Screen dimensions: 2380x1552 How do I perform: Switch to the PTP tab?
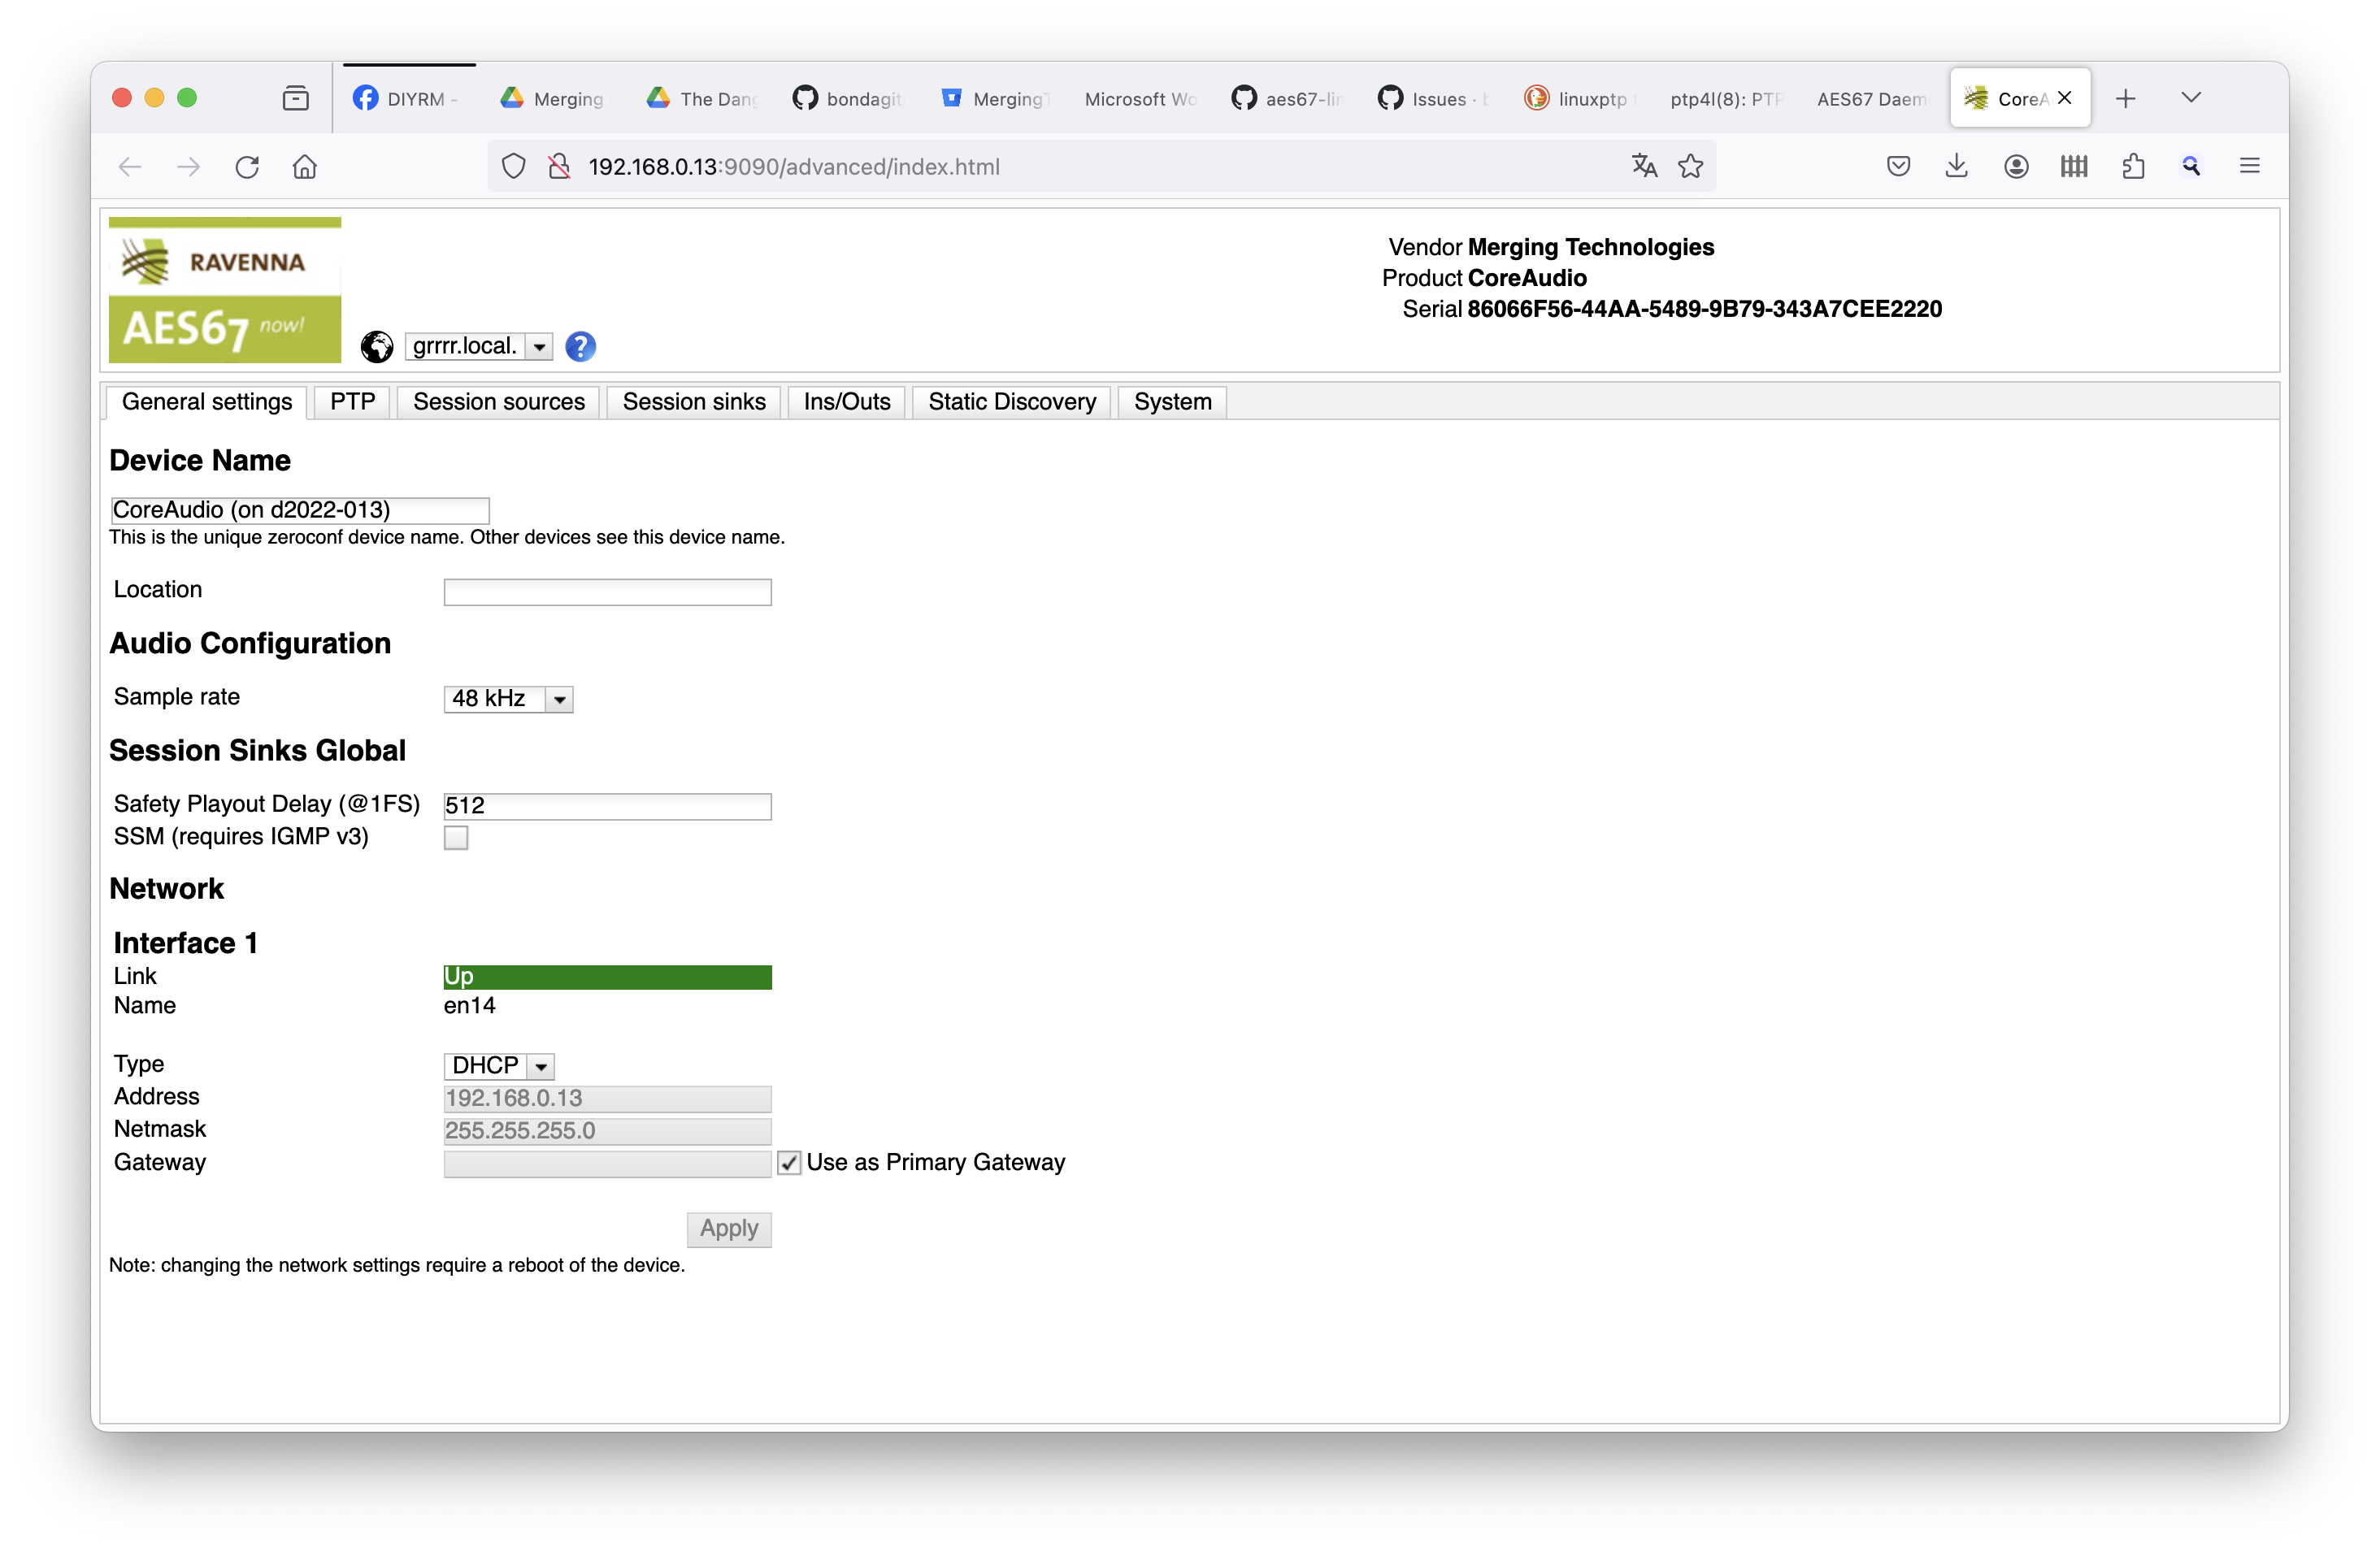(351, 401)
